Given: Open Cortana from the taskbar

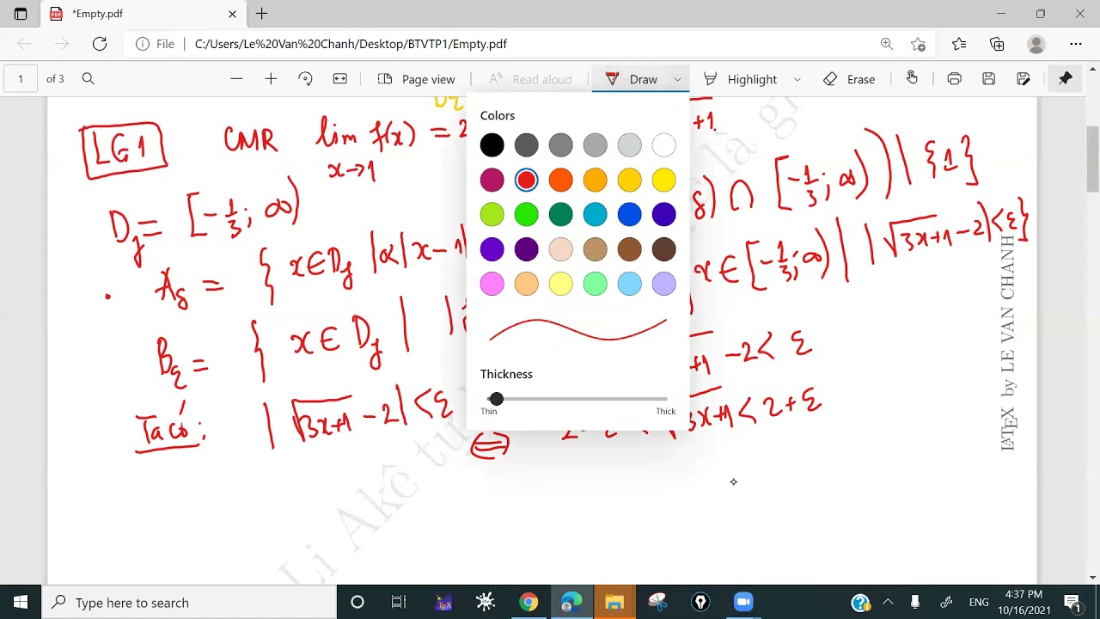Looking at the screenshot, I should [357, 602].
